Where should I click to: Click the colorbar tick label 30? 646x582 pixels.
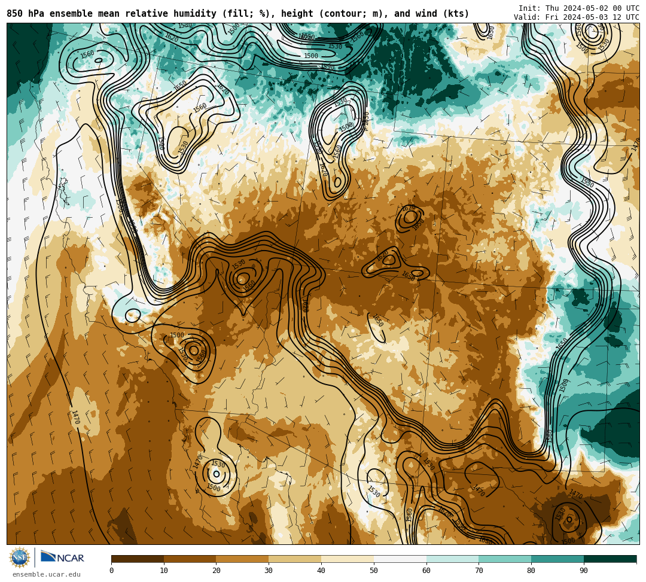(269, 571)
